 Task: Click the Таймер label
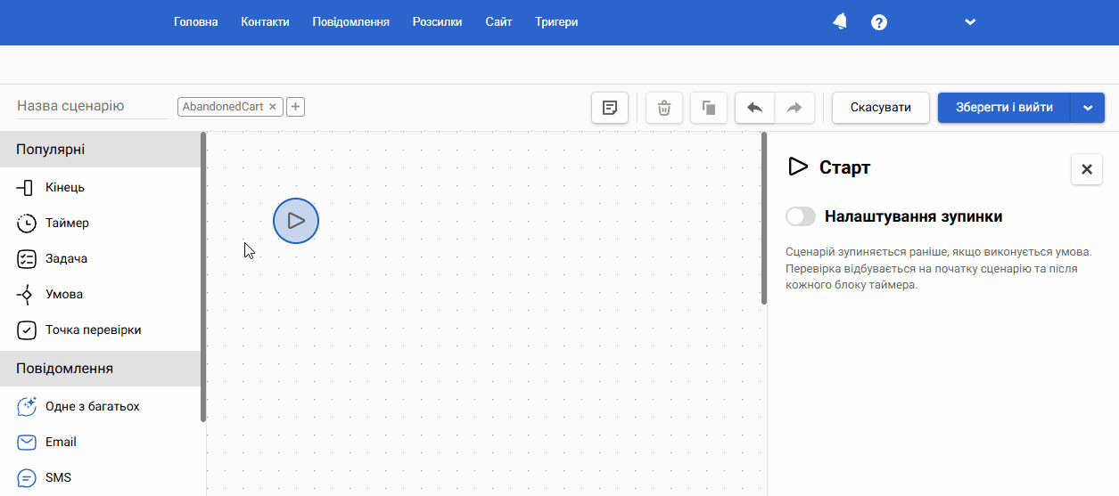click(67, 224)
